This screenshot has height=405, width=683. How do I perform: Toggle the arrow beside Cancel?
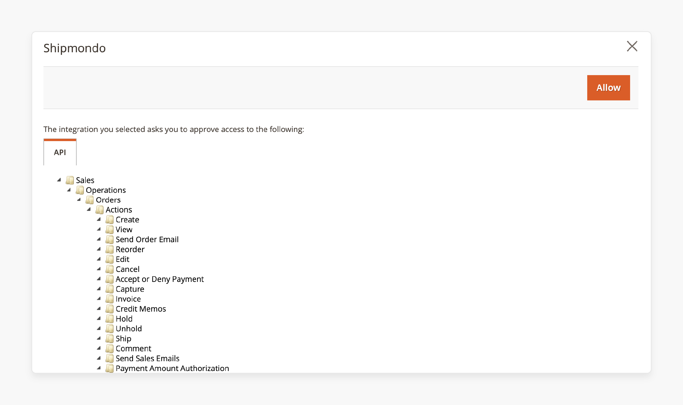click(99, 269)
